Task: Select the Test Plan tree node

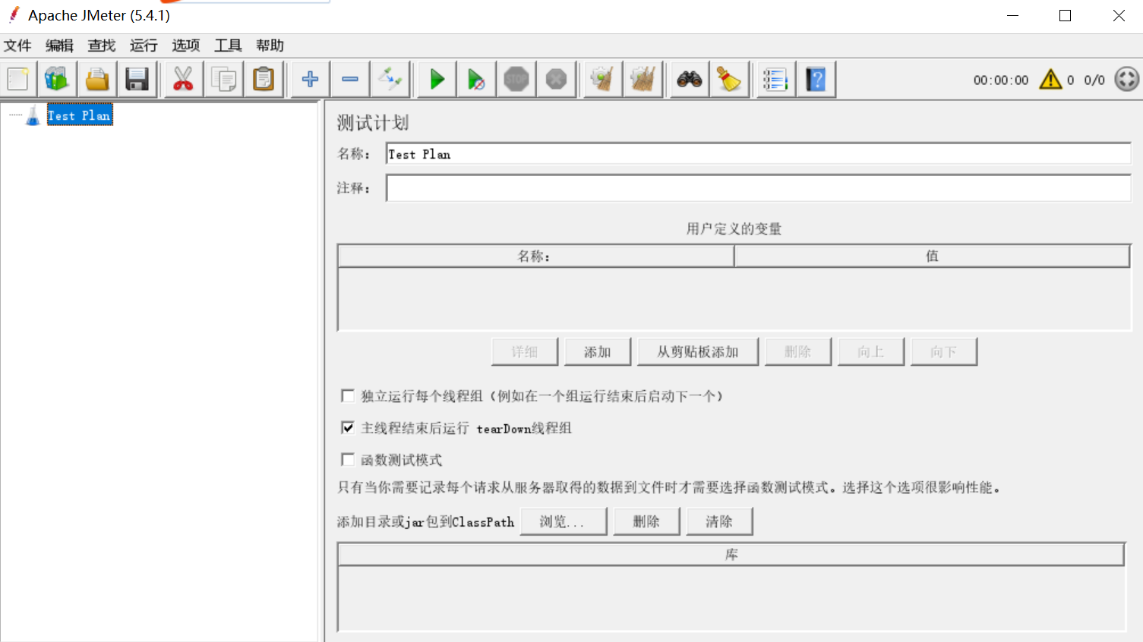Action: [x=80, y=115]
